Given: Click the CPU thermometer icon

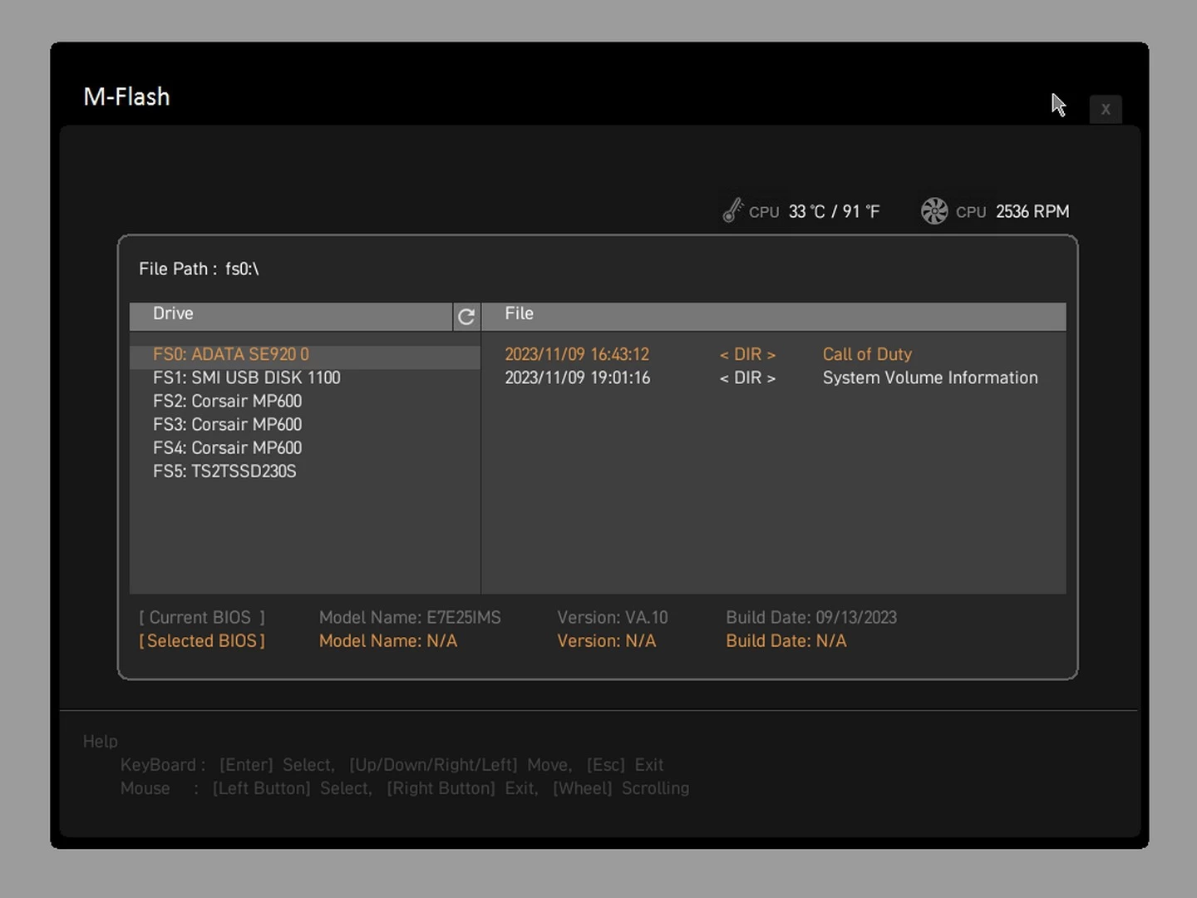Looking at the screenshot, I should [x=732, y=210].
